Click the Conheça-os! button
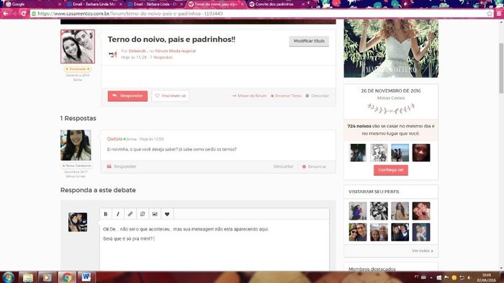The image size is (504, 283). click(391, 170)
